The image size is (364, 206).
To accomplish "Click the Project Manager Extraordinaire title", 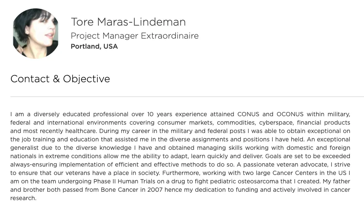I will click(135, 36).
